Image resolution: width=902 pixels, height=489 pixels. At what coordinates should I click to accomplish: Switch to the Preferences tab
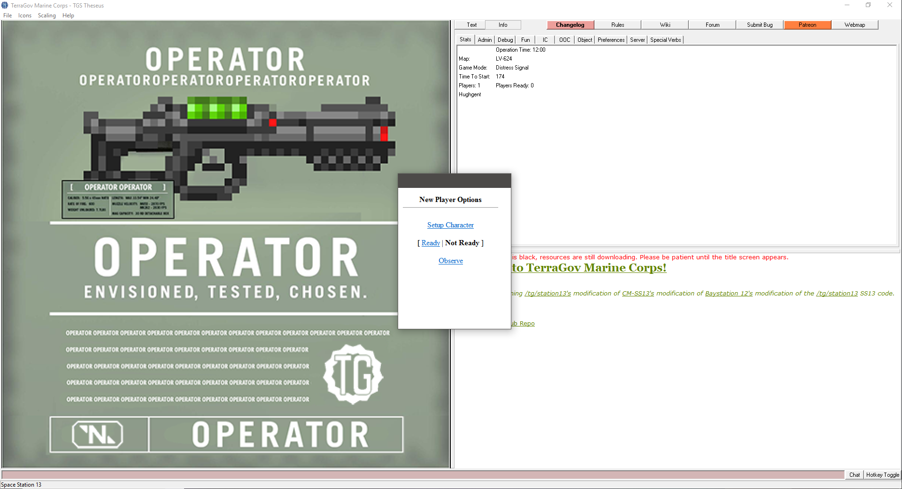(x=611, y=40)
